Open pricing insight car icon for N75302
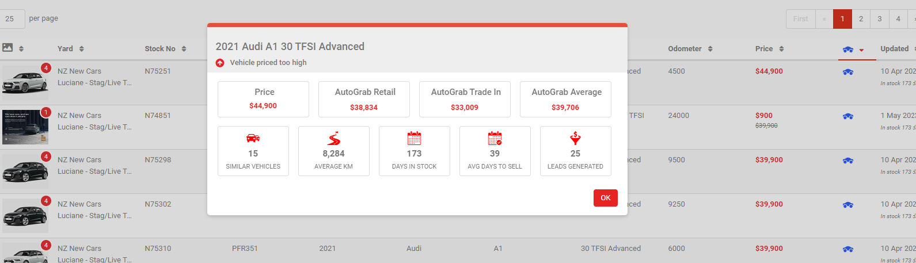Viewport: 916px width, 263px height. (x=848, y=205)
